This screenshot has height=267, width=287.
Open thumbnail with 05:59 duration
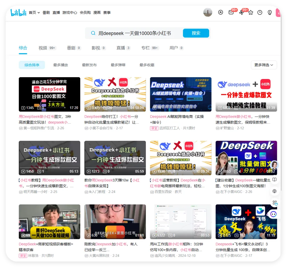coord(115,158)
